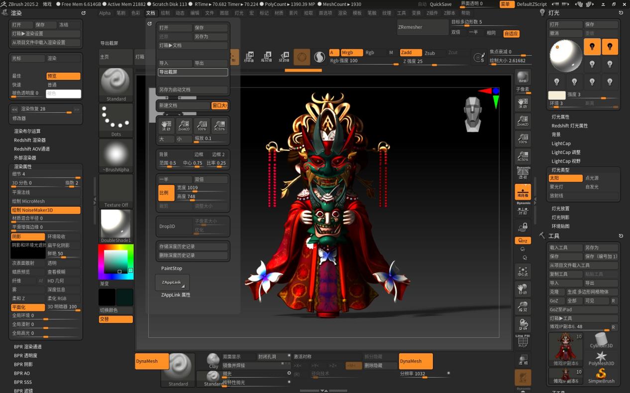Click the sphere material mode icon in top shelf
Viewport: 630px width, 393px height.
pyautogui.click(x=302, y=57)
